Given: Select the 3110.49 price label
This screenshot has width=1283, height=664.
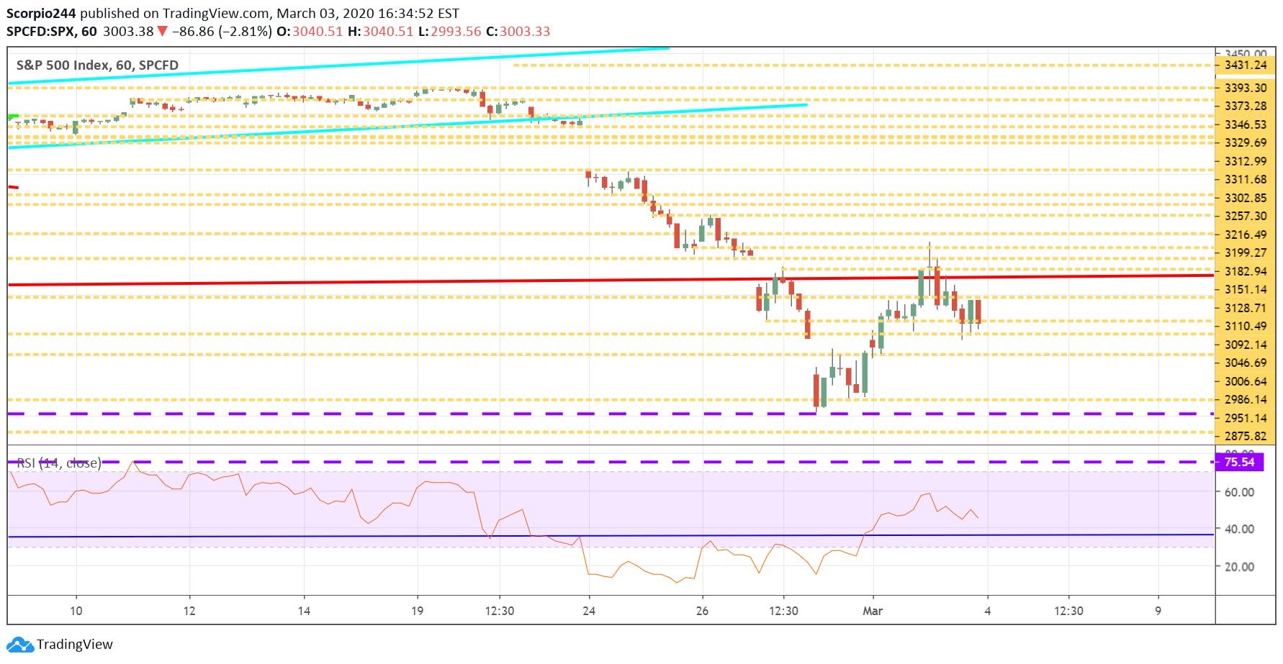Looking at the screenshot, I should 1246,326.
